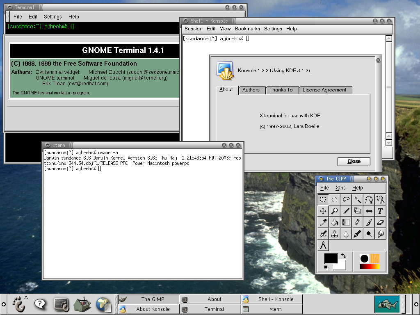Select the Elliptical Select tool in GIMP

coord(335,200)
